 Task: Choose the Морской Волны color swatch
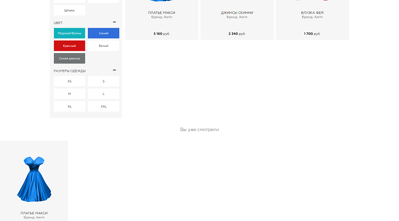click(x=70, y=33)
